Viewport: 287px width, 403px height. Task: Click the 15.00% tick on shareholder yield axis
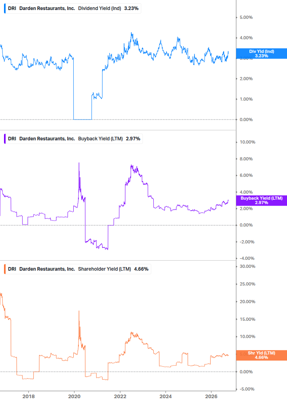(x=247, y=319)
